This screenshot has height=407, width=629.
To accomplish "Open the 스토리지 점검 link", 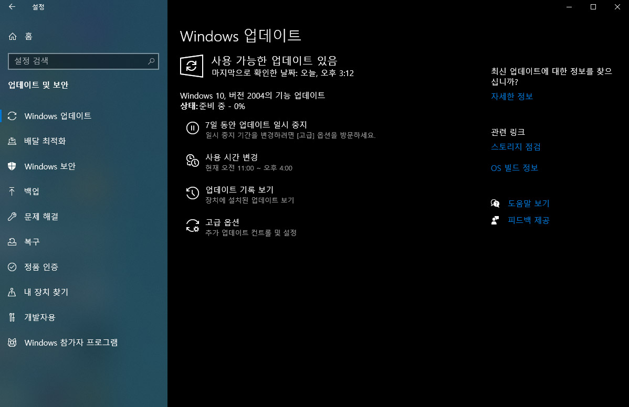I will pos(516,147).
